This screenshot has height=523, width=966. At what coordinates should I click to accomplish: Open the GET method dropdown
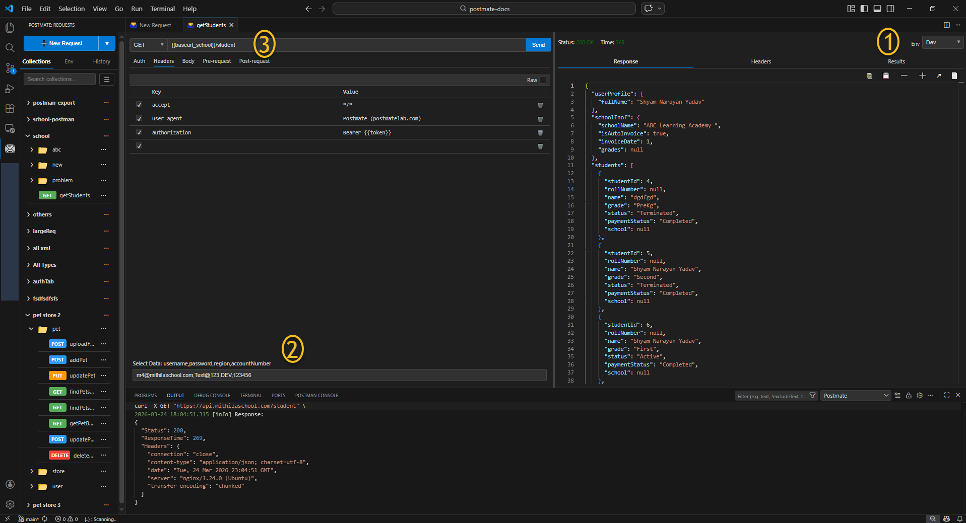pos(148,45)
